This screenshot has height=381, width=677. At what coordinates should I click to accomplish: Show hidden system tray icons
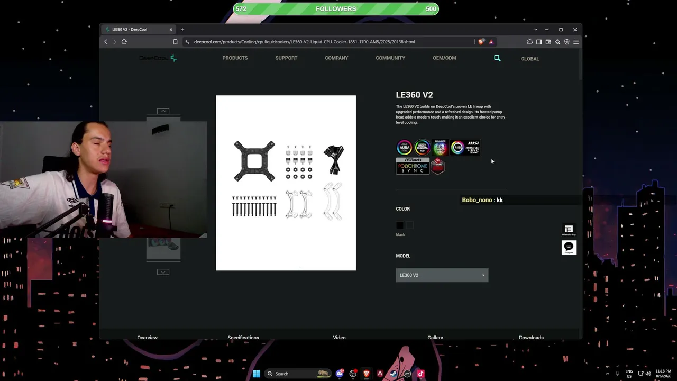tap(607, 374)
